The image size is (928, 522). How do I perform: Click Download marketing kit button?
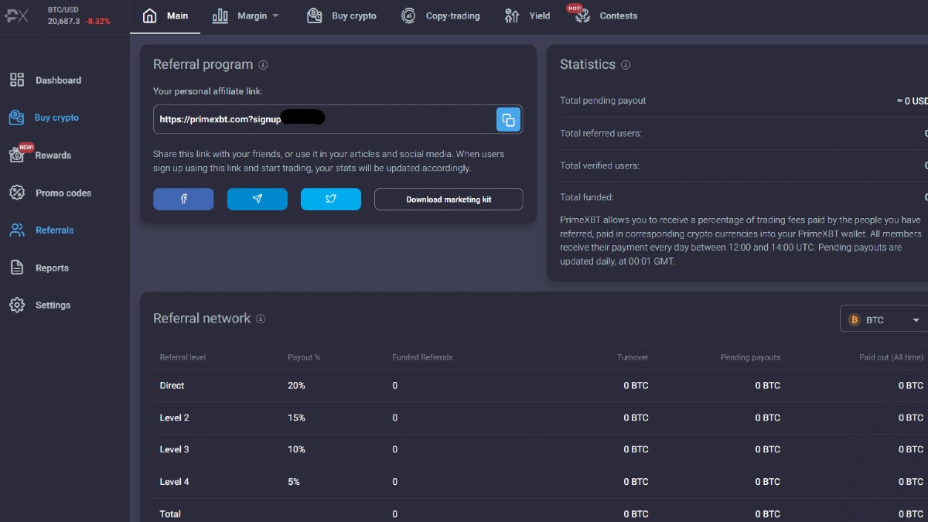pos(449,200)
